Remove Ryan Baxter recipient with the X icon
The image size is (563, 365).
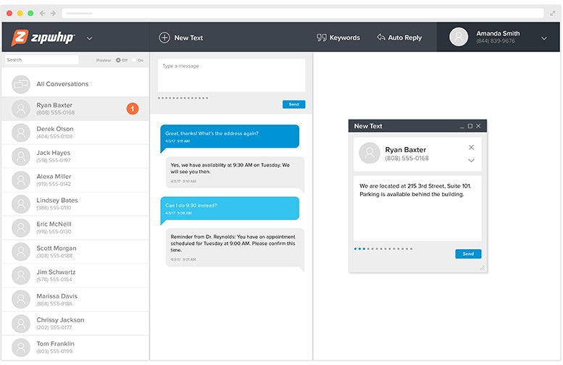tap(471, 148)
